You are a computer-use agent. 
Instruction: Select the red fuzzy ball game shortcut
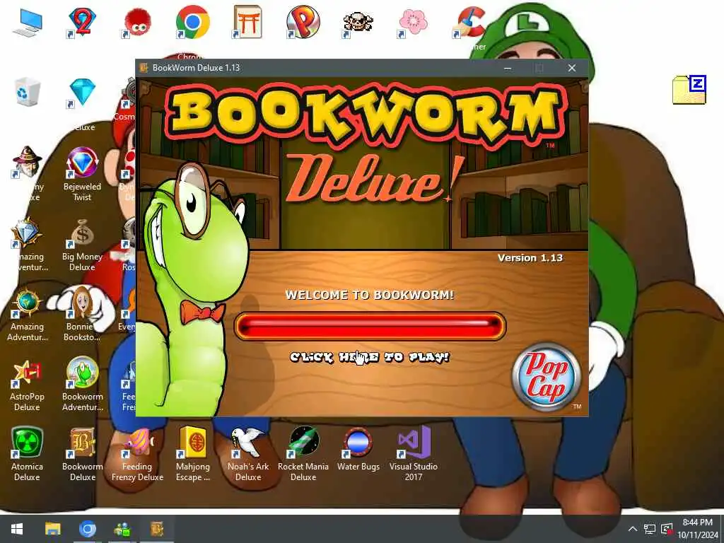coord(137,22)
